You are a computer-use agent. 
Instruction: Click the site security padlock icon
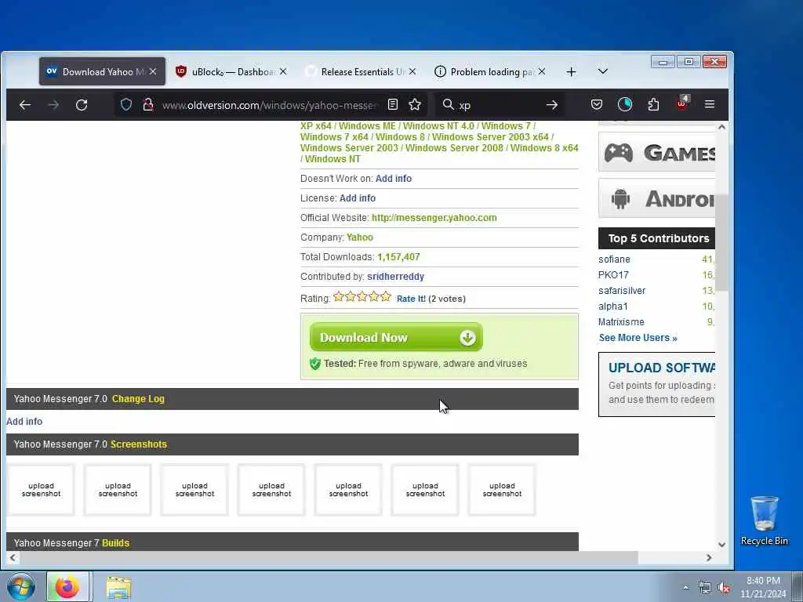click(148, 105)
